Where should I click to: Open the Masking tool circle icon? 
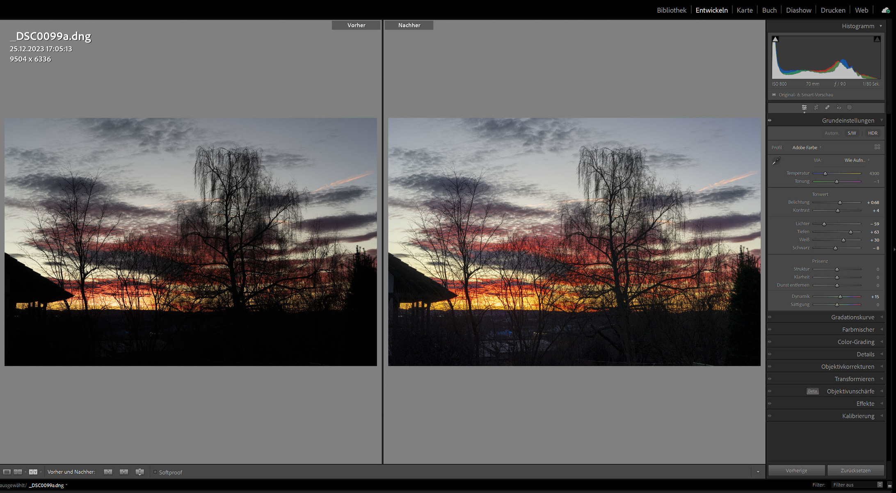850,107
